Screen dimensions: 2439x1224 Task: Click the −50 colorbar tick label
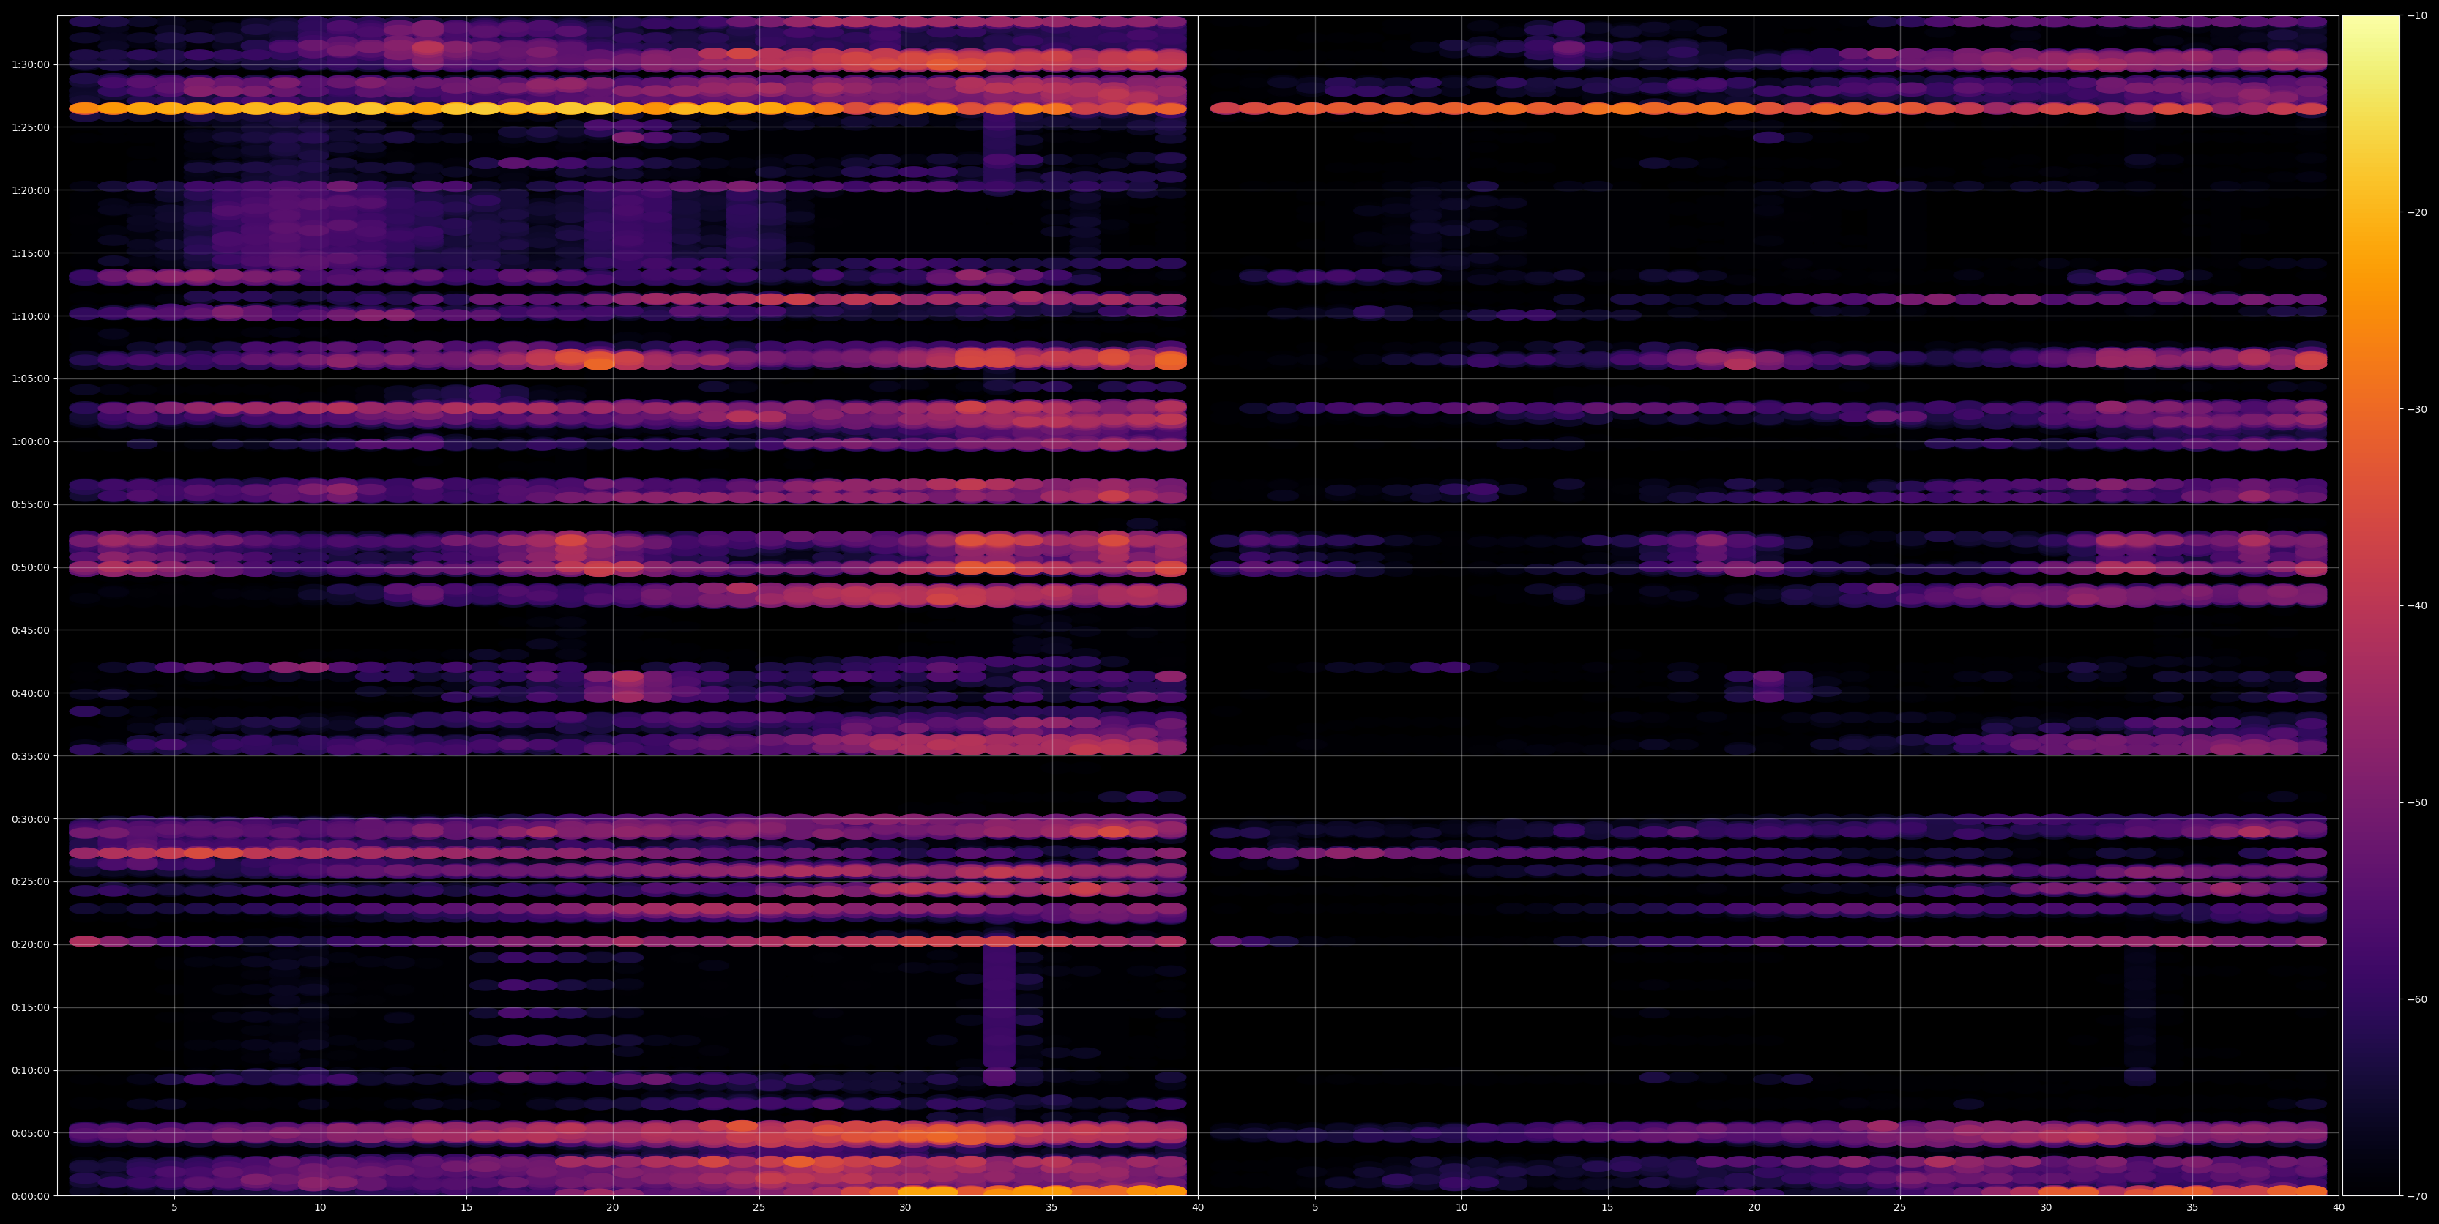2417,803
